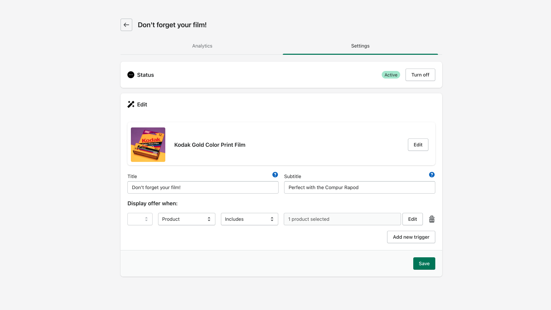Click the Active status badge
551x310 pixels.
[x=391, y=75]
